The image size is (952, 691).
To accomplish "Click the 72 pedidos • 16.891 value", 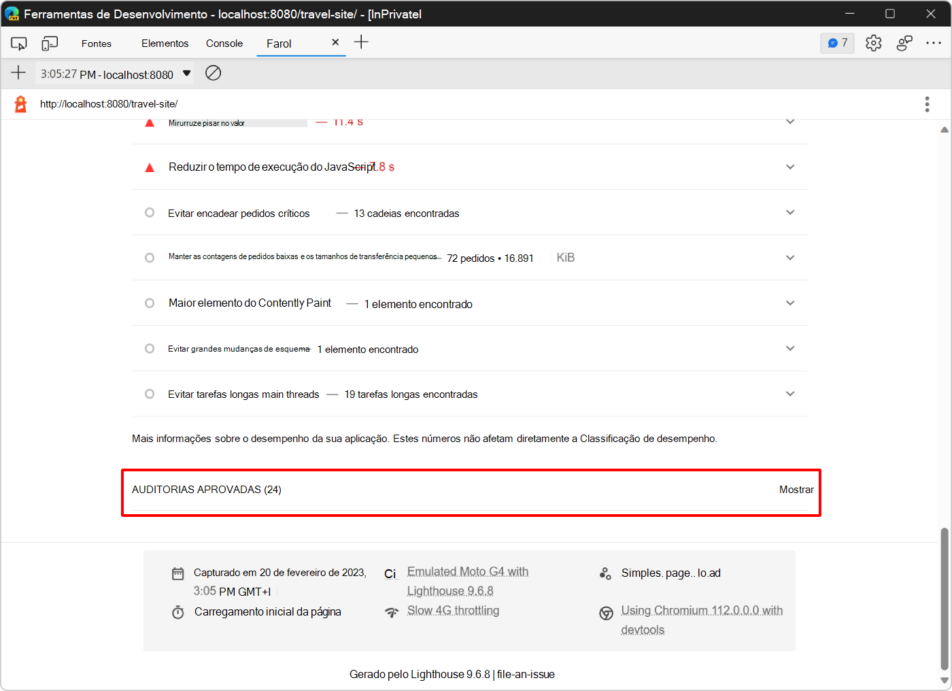I will click(490, 258).
